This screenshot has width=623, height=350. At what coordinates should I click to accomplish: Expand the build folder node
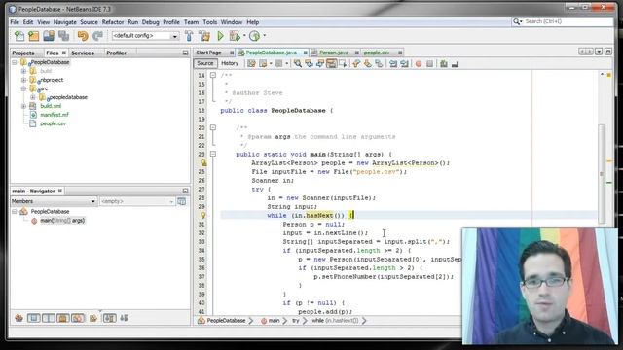(x=23, y=71)
